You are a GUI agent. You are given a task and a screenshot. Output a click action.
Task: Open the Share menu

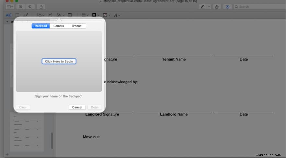(41, 7)
